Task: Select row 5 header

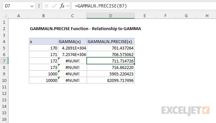Action: (x=4, y=48)
